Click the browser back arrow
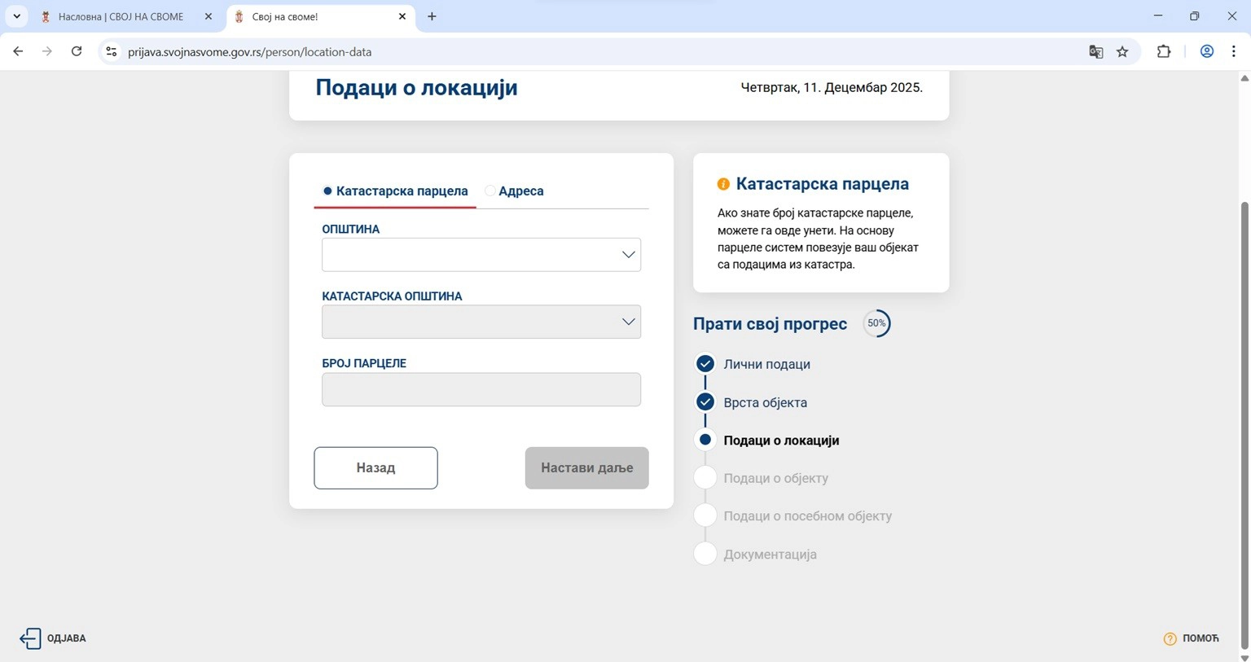 pos(18,51)
